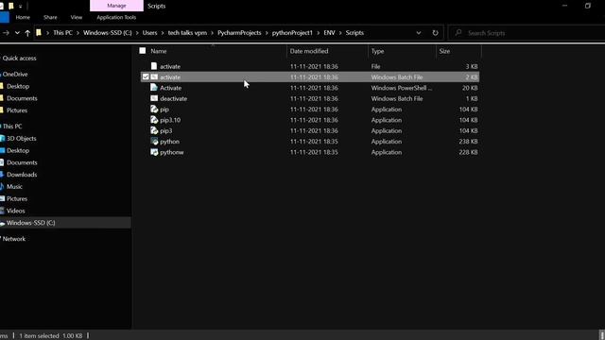Open Pictures under This PC
Image resolution: width=605 pixels, height=340 pixels.
pos(17,199)
